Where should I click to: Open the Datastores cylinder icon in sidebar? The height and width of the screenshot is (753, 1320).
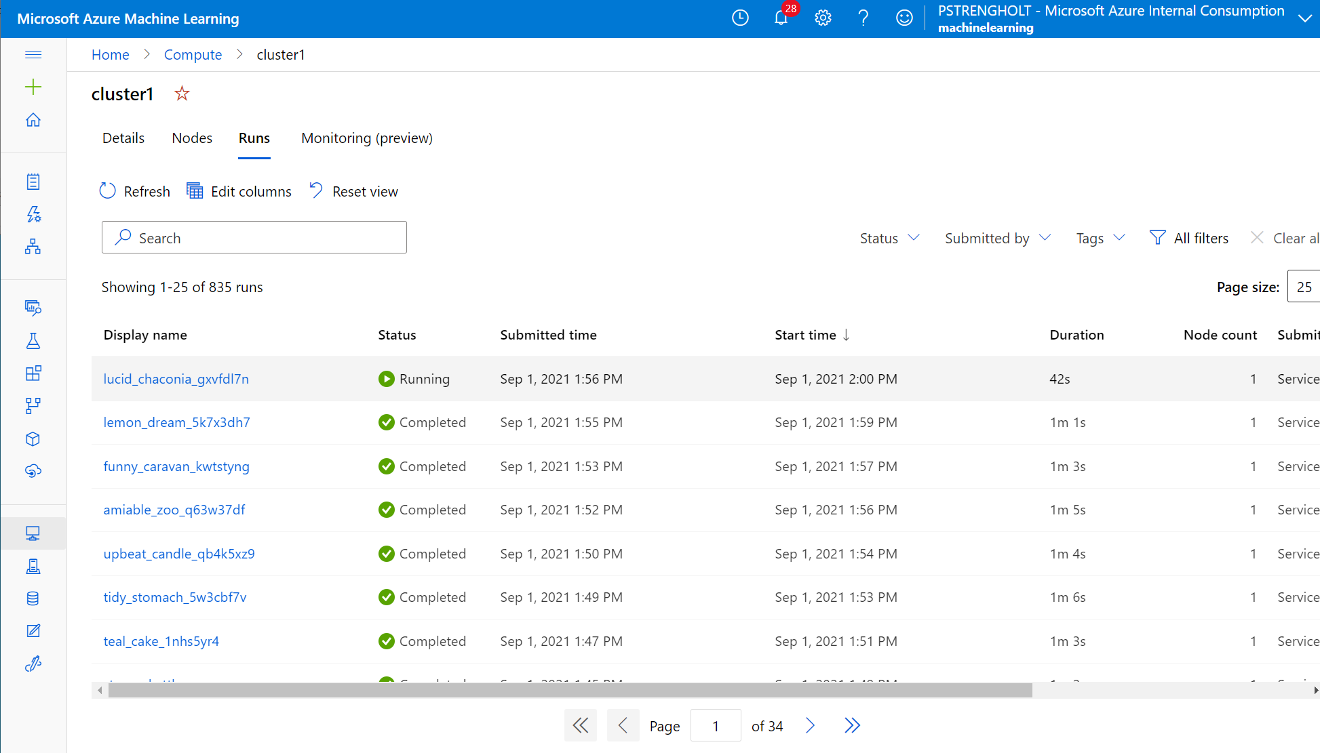(33, 598)
